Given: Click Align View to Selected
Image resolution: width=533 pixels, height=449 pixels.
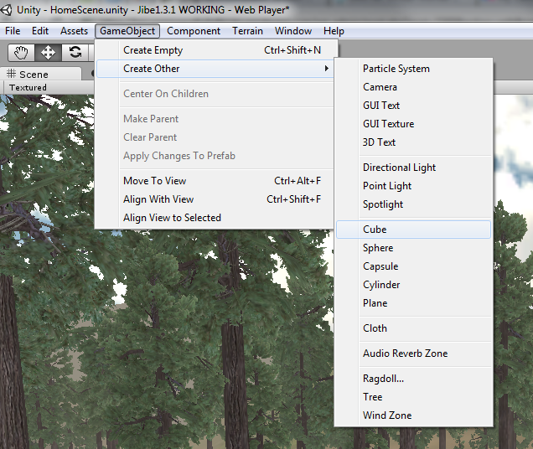Looking at the screenshot, I should click(x=172, y=218).
